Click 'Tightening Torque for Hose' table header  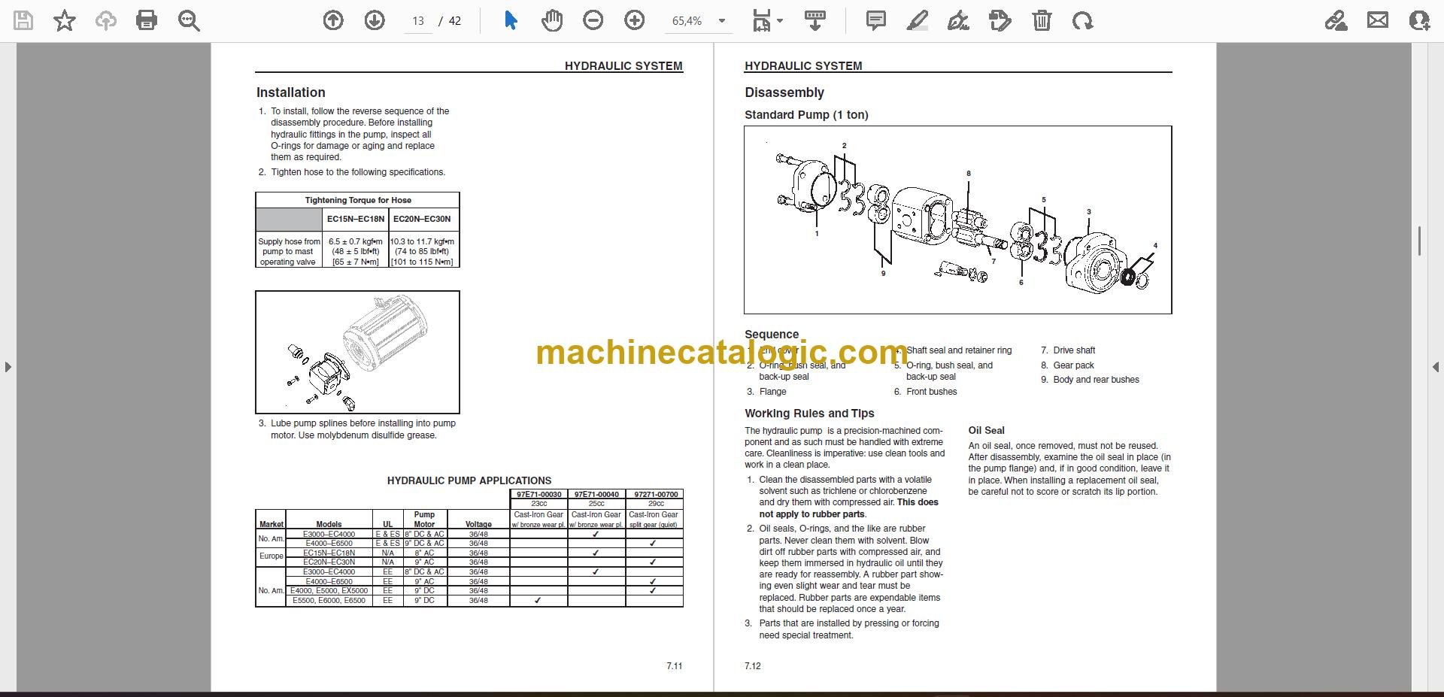[x=358, y=200]
